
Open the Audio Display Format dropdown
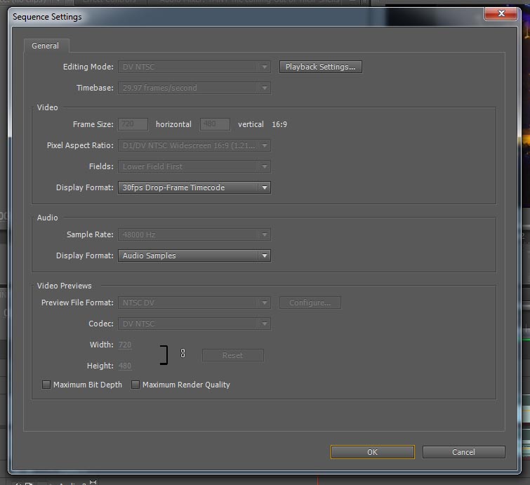point(194,255)
